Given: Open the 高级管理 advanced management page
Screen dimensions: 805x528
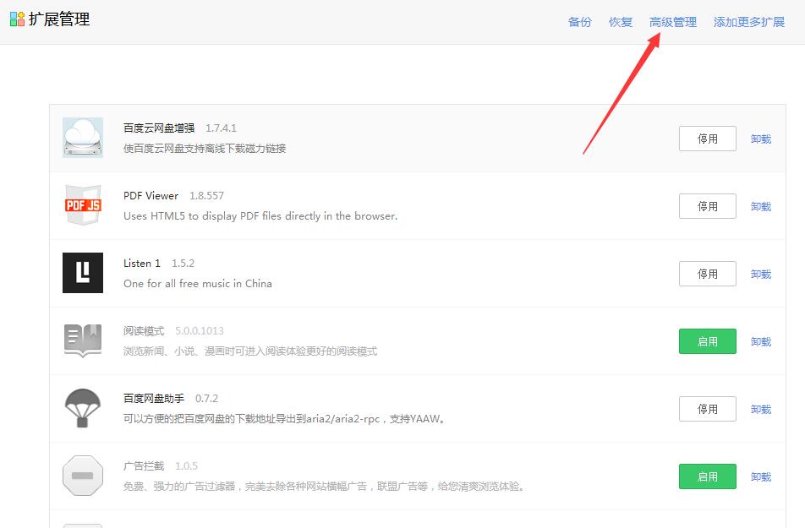Looking at the screenshot, I should [673, 22].
